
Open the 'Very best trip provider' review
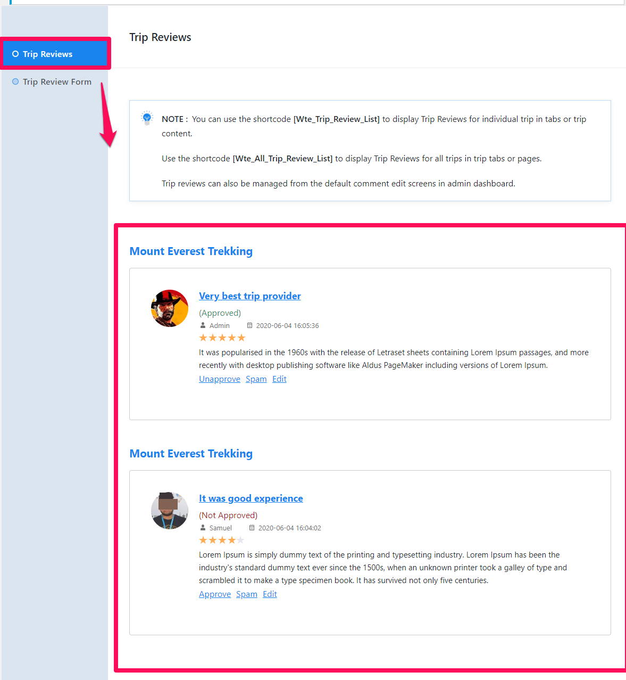(x=250, y=296)
